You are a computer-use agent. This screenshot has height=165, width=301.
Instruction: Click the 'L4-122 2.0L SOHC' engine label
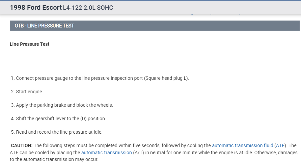[88, 7]
